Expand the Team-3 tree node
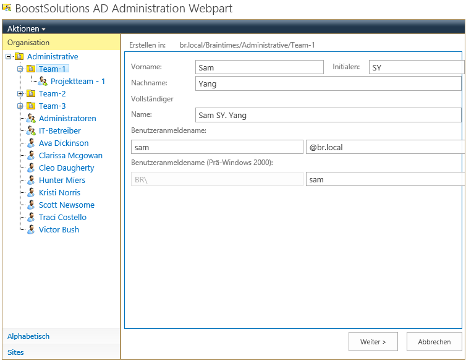Viewport: 466px width, 361px height. 20,106
